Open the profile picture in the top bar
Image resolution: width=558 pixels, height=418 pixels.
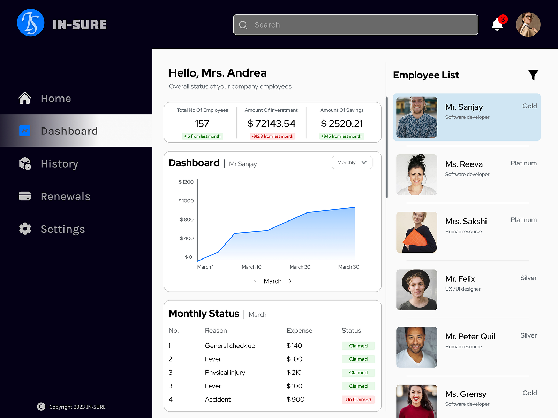[x=528, y=24]
